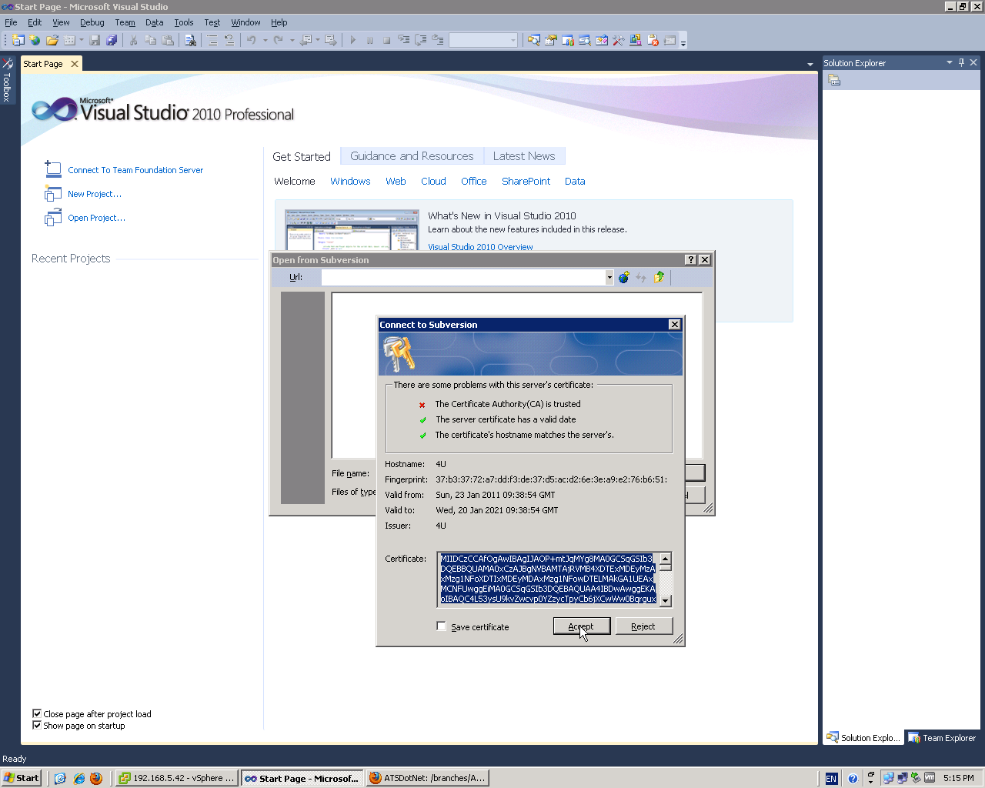Open the Team menu

(x=125, y=22)
